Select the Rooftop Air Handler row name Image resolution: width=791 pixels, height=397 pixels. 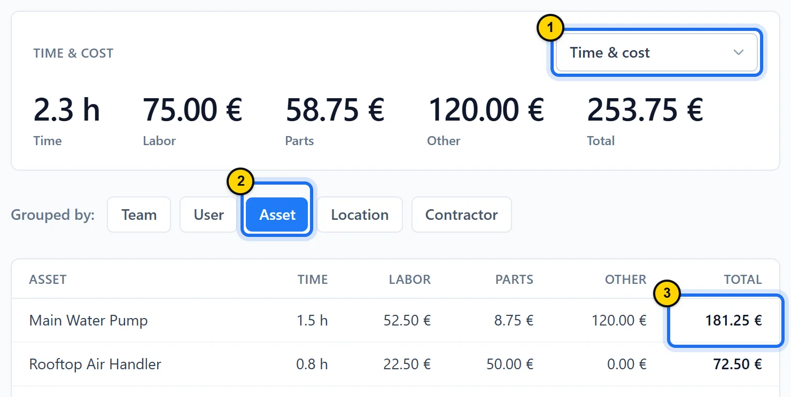95,364
